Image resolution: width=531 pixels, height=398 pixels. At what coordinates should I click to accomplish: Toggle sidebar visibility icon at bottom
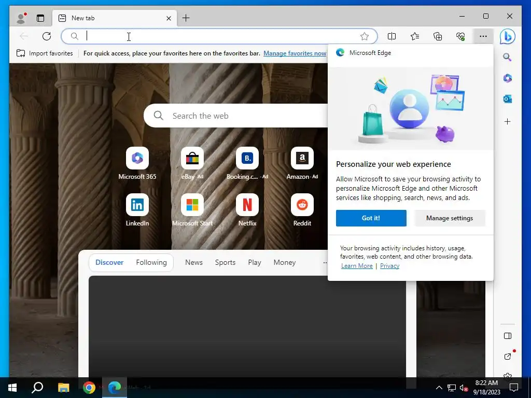(507, 336)
